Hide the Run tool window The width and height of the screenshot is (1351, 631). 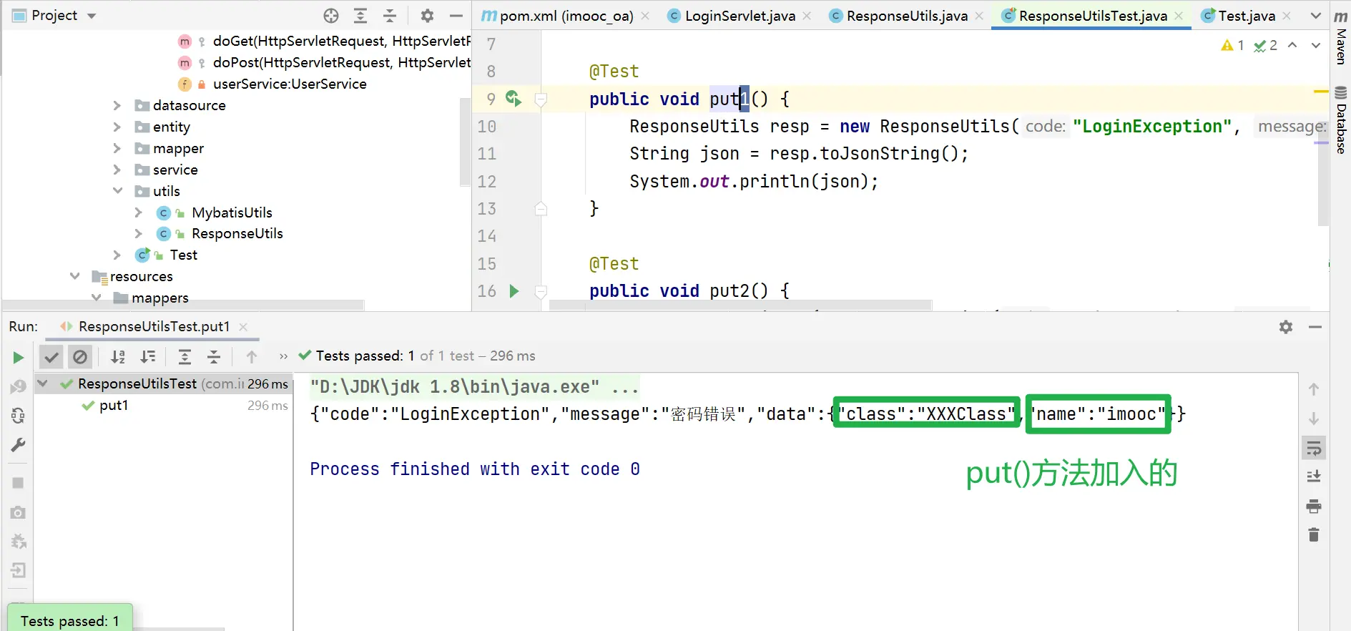tap(1315, 327)
